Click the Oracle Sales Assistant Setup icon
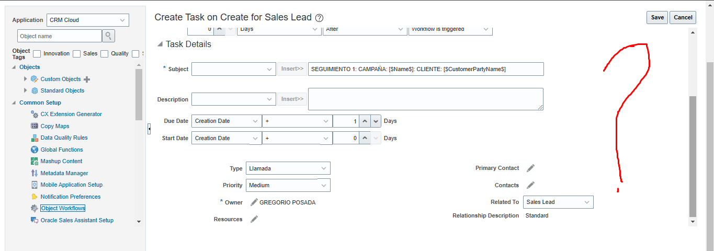Viewport: 714px width, 251px height. click(x=35, y=220)
